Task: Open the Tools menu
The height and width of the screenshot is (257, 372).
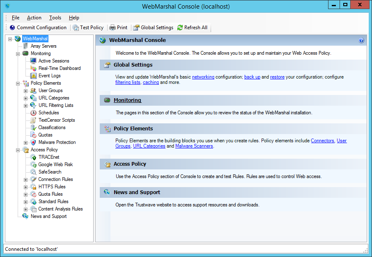Action: [x=55, y=18]
